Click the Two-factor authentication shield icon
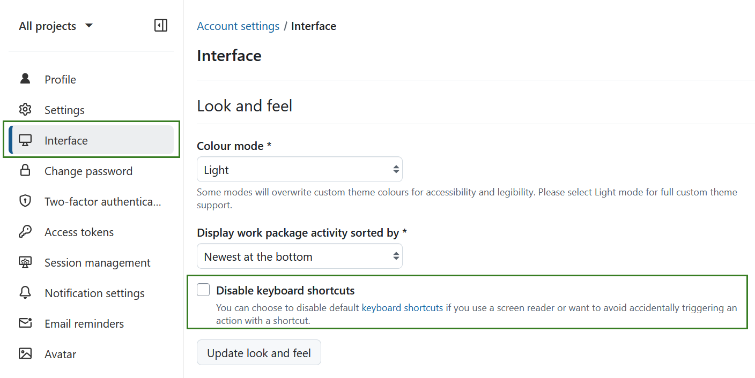 25,201
